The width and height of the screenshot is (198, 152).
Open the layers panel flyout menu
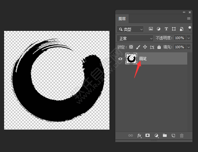189,19
